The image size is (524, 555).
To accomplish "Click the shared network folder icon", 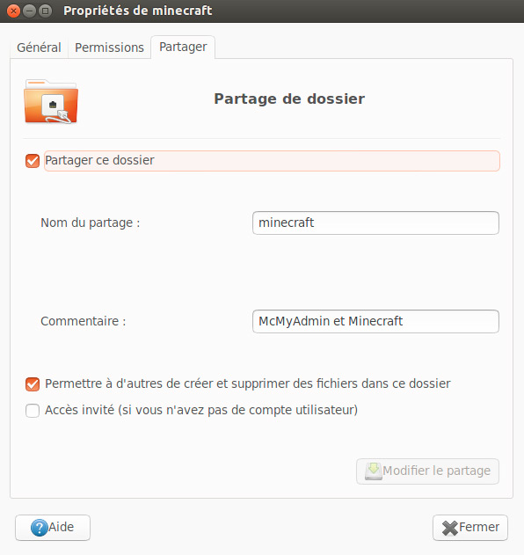I will (51, 101).
